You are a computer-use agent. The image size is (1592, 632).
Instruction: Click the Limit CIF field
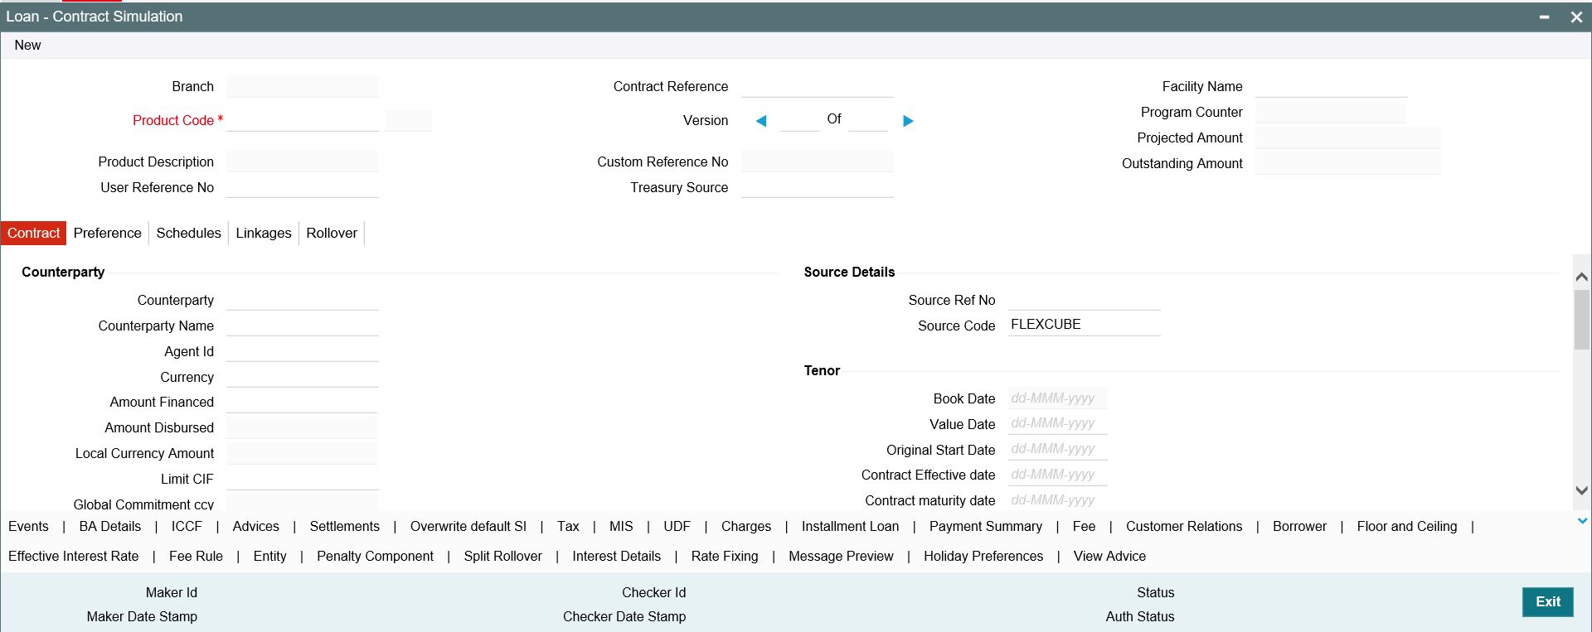pyautogui.click(x=303, y=479)
